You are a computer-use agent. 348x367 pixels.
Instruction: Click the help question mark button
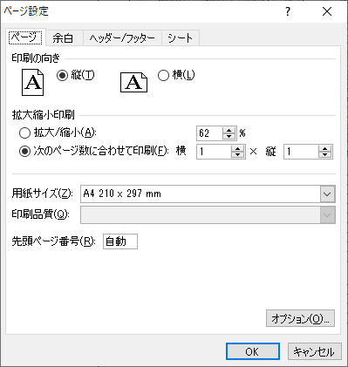pyautogui.click(x=288, y=11)
